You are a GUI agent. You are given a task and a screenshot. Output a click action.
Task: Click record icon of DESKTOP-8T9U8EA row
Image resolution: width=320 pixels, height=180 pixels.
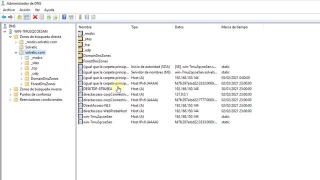pyautogui.click(x=80, y=89)
